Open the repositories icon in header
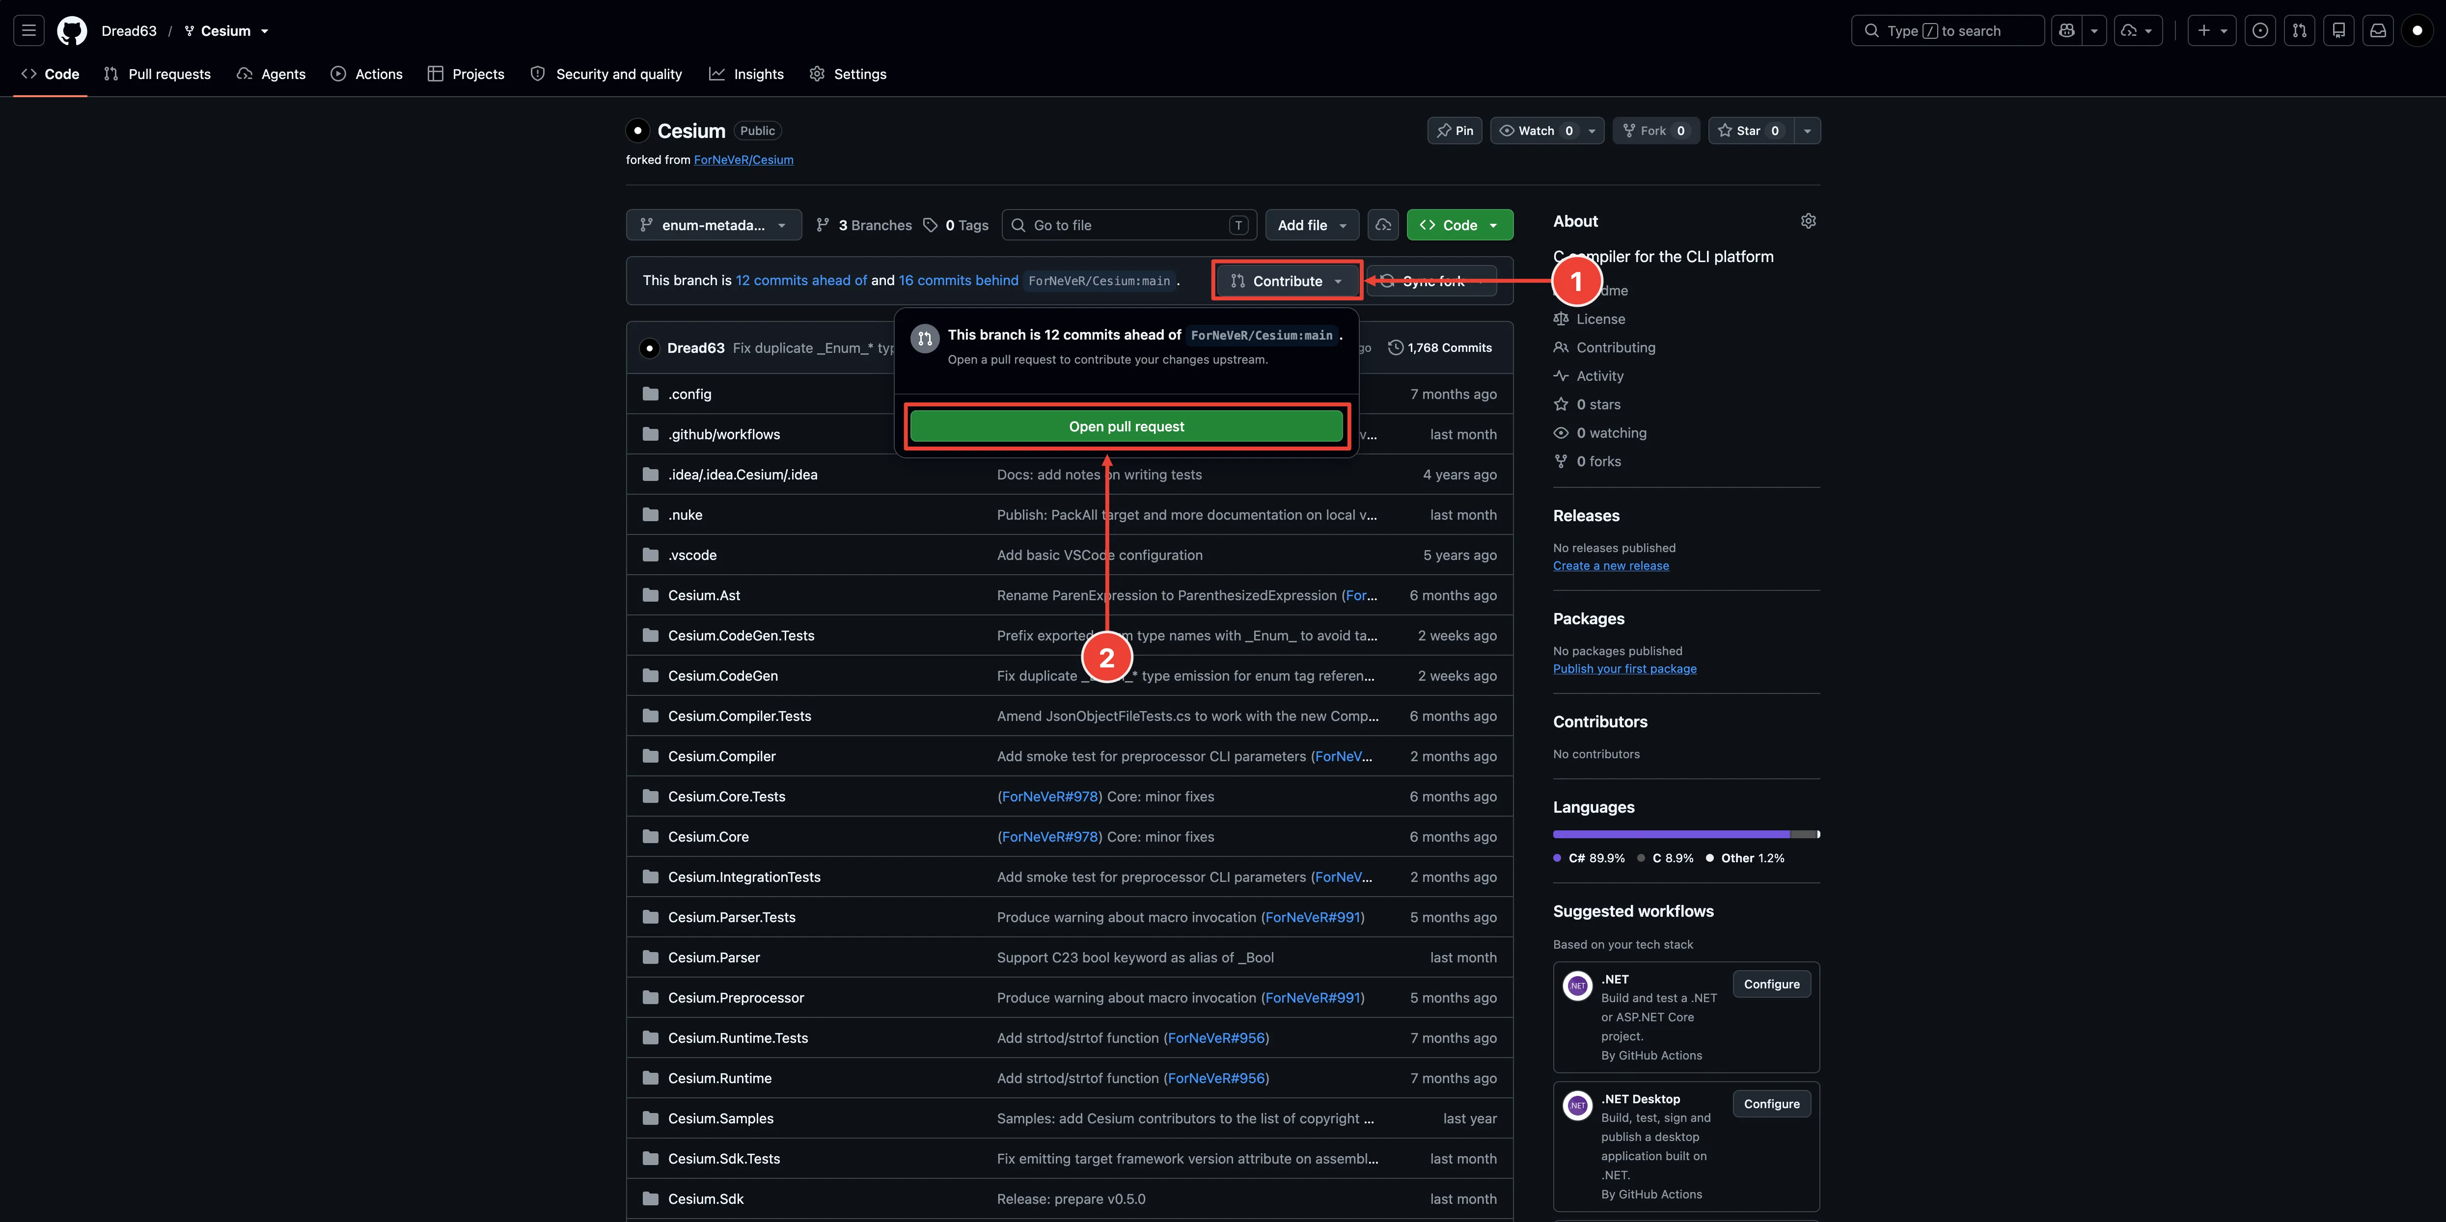The width and height of the screenshot is (2446, 1222). [x=2339, y=30]
